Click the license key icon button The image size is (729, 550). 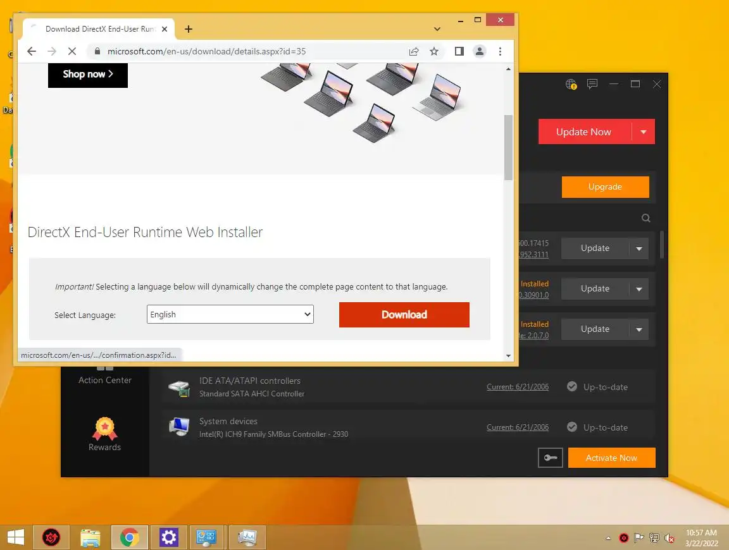pos(551,458)
